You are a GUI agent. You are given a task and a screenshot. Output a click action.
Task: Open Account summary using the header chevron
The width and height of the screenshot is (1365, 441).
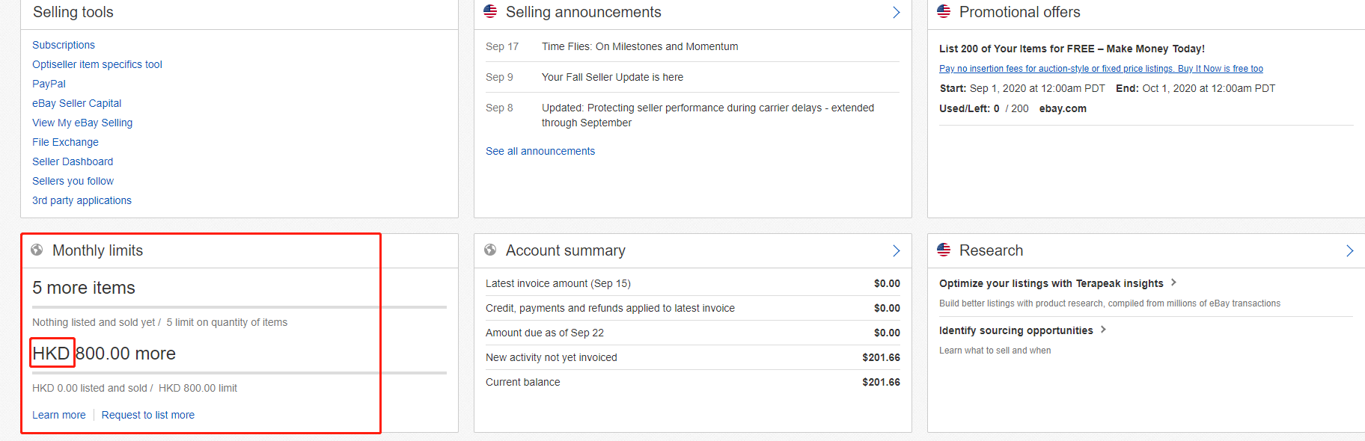point(896,250)
